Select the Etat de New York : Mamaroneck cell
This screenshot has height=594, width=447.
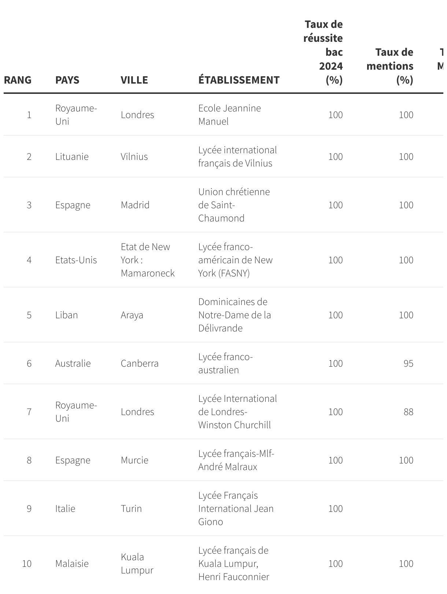click(148, 260)
